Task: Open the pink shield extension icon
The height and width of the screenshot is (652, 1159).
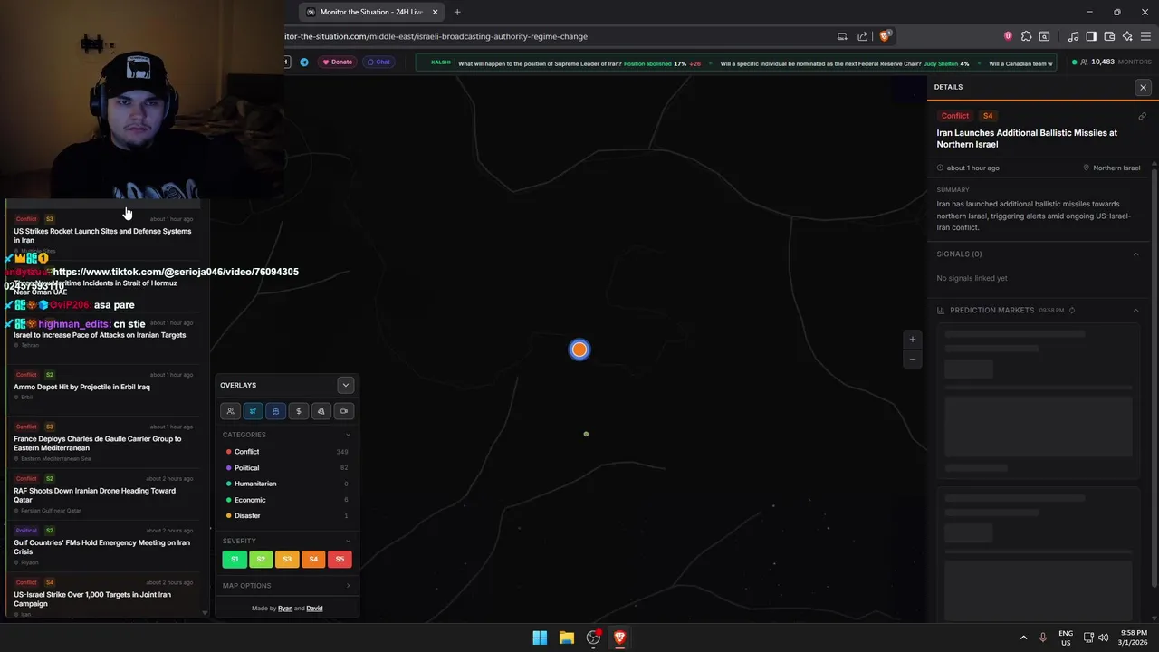Action: (1008, 36)
